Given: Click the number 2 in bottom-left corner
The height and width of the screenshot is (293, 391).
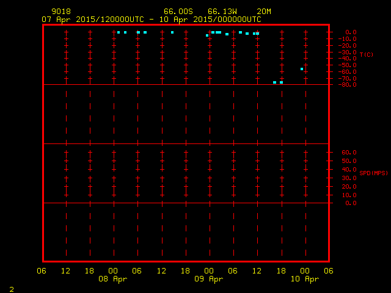Looking at the screenshot, I should (x=11, y=288).
